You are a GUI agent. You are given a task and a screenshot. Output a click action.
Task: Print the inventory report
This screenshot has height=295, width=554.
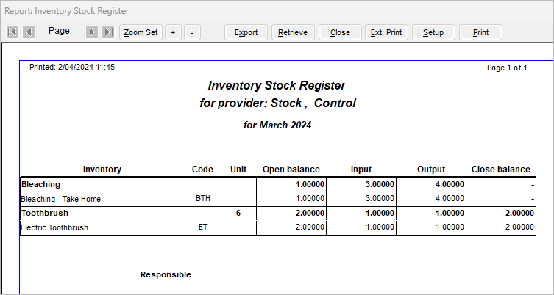click(x=480, y=32)
